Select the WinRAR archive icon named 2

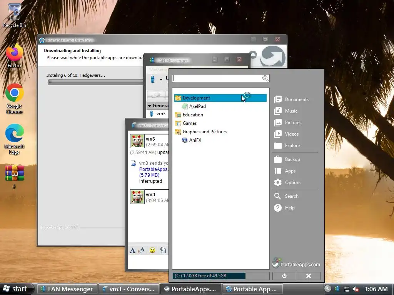(x=14, y=177)
